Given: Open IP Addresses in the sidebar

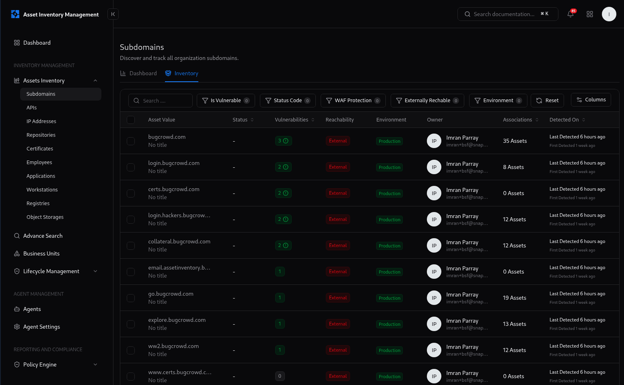Looking at the screenshot, I should coord(61,121).
